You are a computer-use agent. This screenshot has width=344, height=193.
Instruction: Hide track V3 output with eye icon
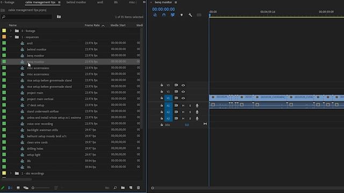(183, 85)
